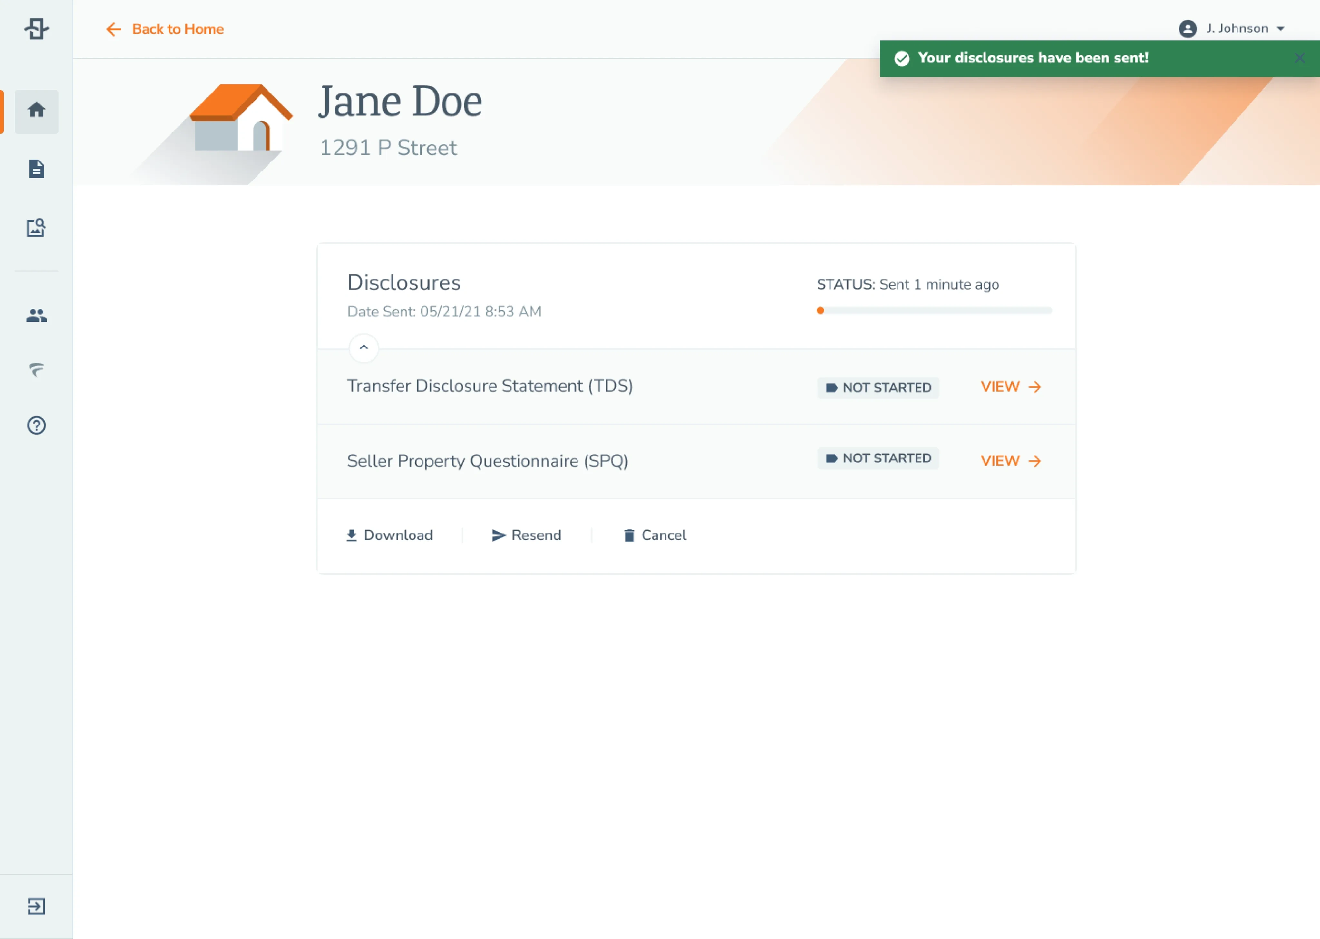Click the Disclosures card title
The width and height of the screenshot is (1320, 939).
tap(403, 283)
